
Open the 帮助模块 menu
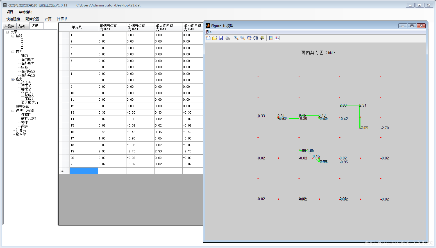click(x=26, y=12)
